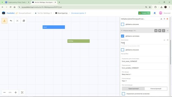
Task: Click the canvas zoom percentage value
Action: click(10, 92)
